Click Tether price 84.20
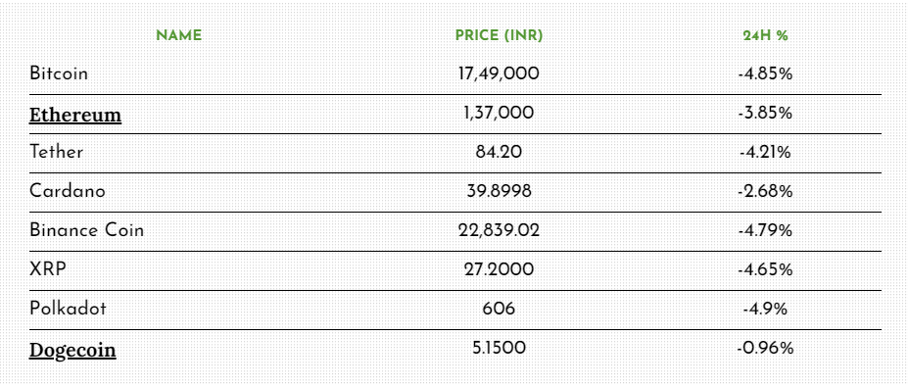Viewport: 908px width, 384px height. [499, 152]
